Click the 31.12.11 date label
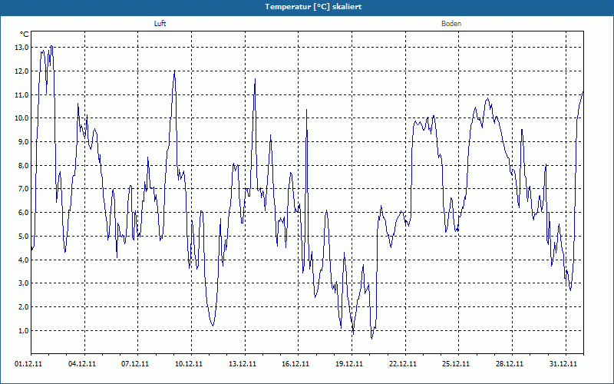The width and height of the screenshot is (614, 384). 563,363
